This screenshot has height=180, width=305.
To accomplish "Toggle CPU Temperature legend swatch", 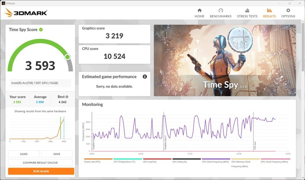I will click(128, 159).
